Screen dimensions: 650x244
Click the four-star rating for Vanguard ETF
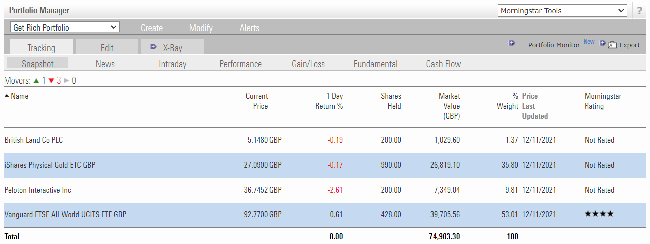[599, 214]
